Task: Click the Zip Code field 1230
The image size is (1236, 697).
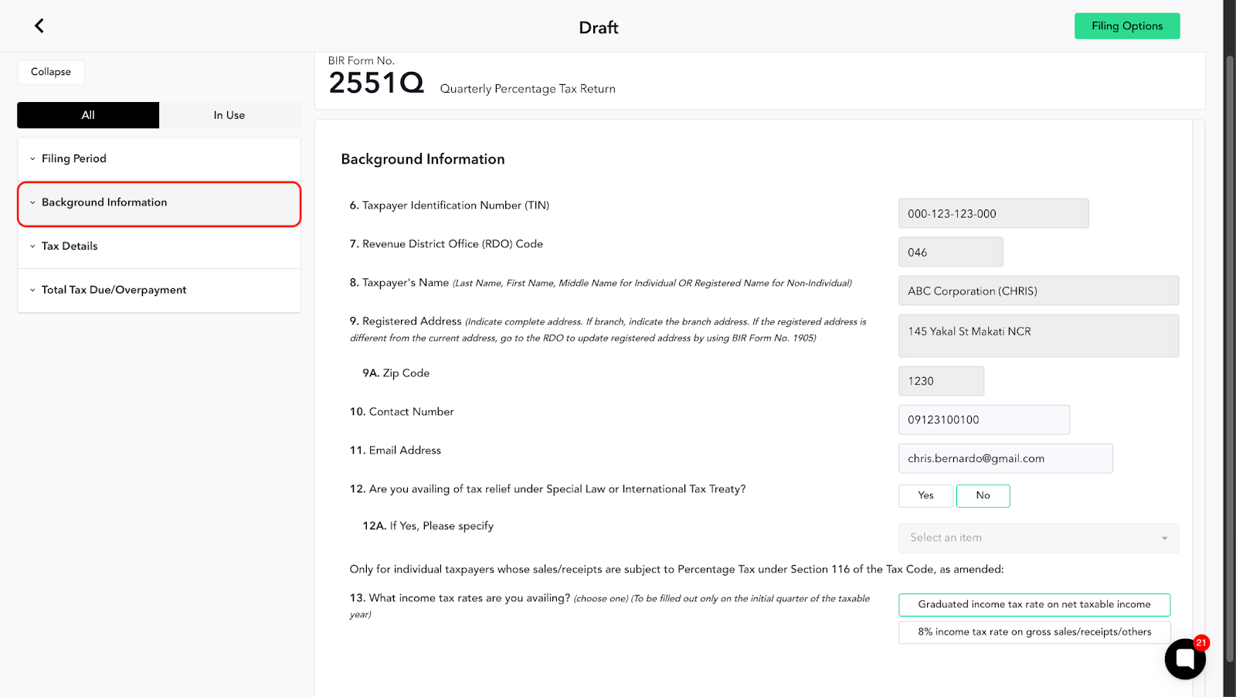Action: 941,381
